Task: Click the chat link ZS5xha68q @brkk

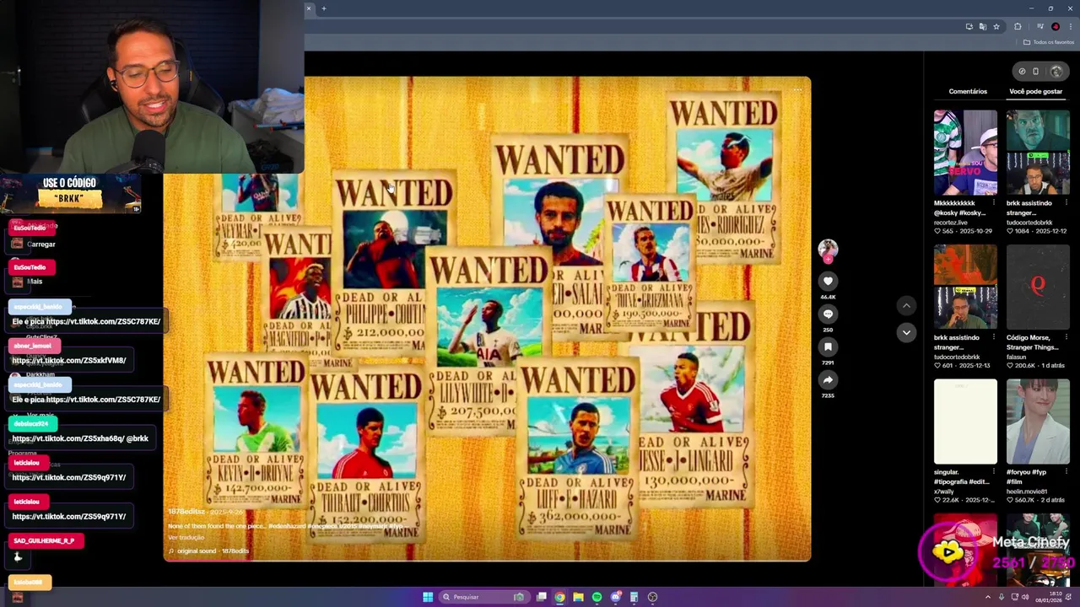Action: point(80,438)
